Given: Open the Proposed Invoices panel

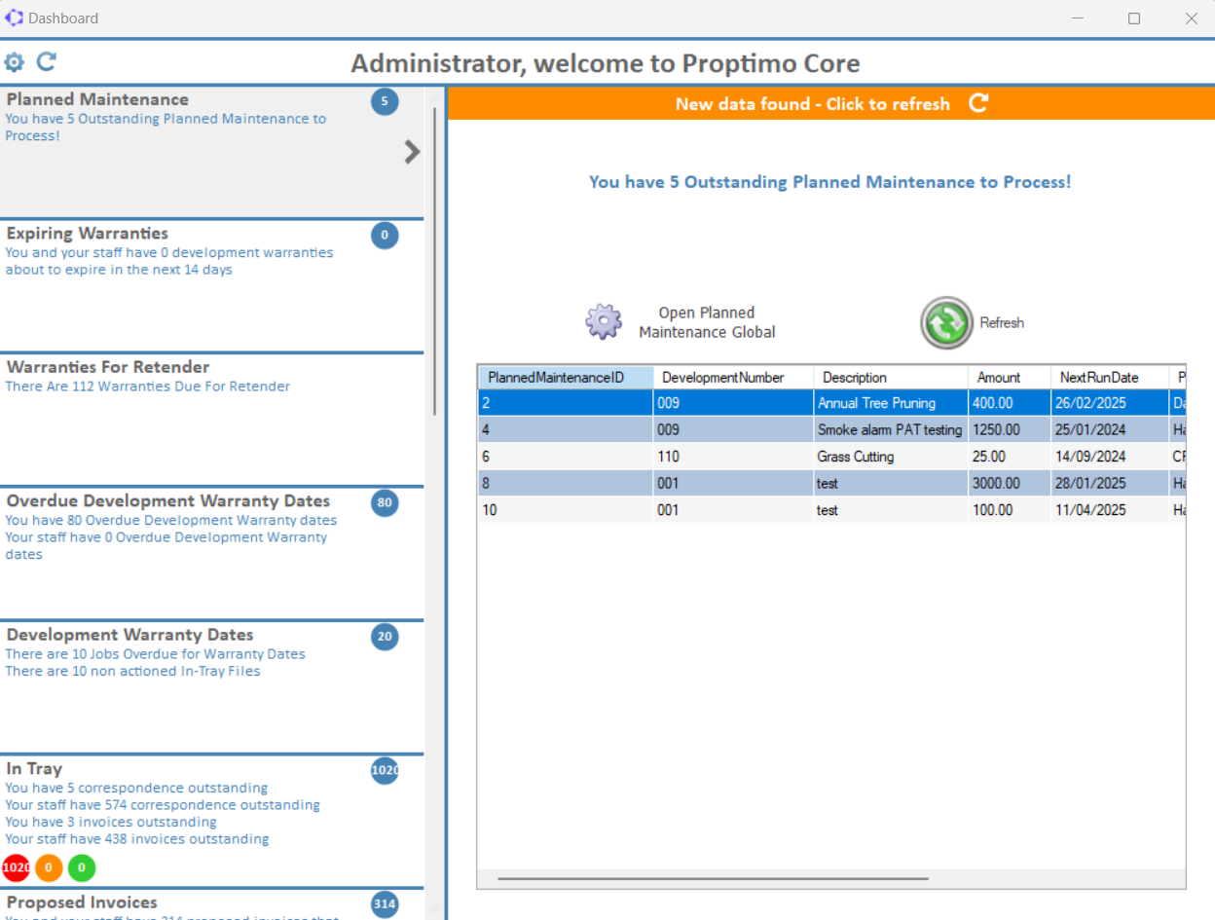Looking at the screenshot, I should [x=212, y=904].
